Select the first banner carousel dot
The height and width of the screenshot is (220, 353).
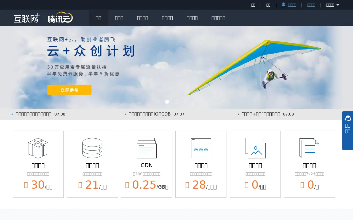pos(158,102)
